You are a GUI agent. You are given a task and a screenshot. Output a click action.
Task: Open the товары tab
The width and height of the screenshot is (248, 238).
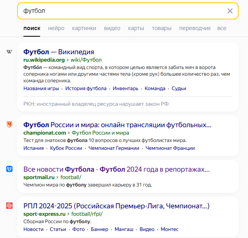click(x=162, y=28)
